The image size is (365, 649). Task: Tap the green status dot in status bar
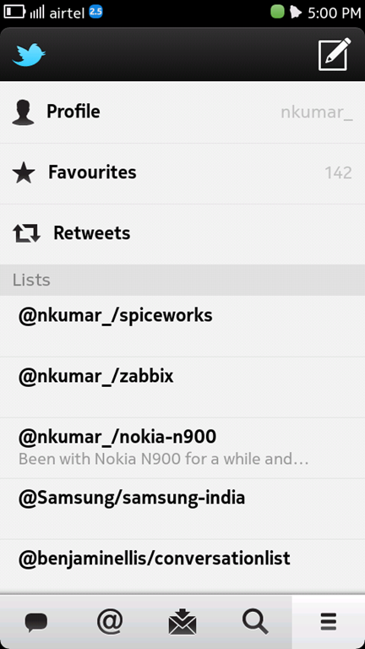click(278, 12)
